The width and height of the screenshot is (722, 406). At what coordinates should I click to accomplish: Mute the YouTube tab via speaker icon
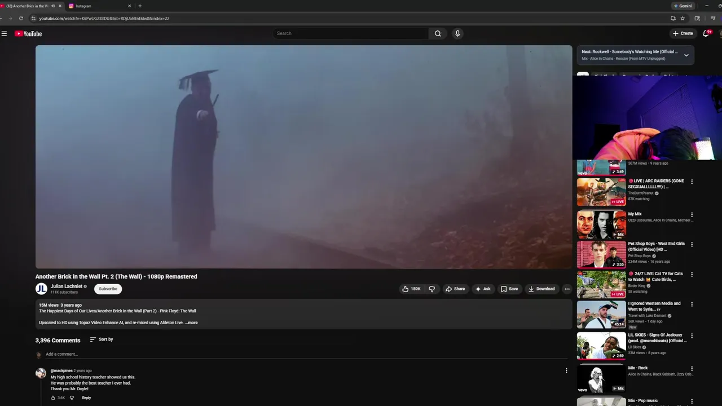[53, 6]
